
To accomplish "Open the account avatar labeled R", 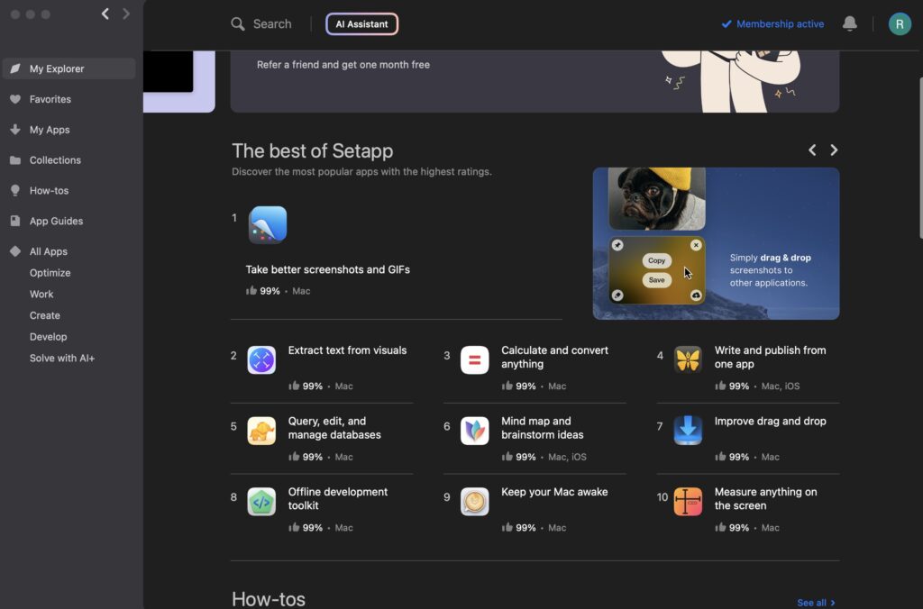I will tap(900, 24).
